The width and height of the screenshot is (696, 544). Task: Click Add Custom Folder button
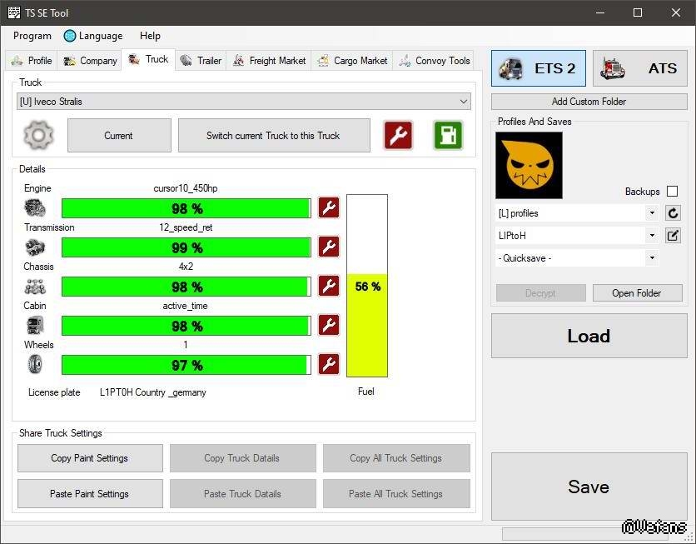tap(589, 102)
